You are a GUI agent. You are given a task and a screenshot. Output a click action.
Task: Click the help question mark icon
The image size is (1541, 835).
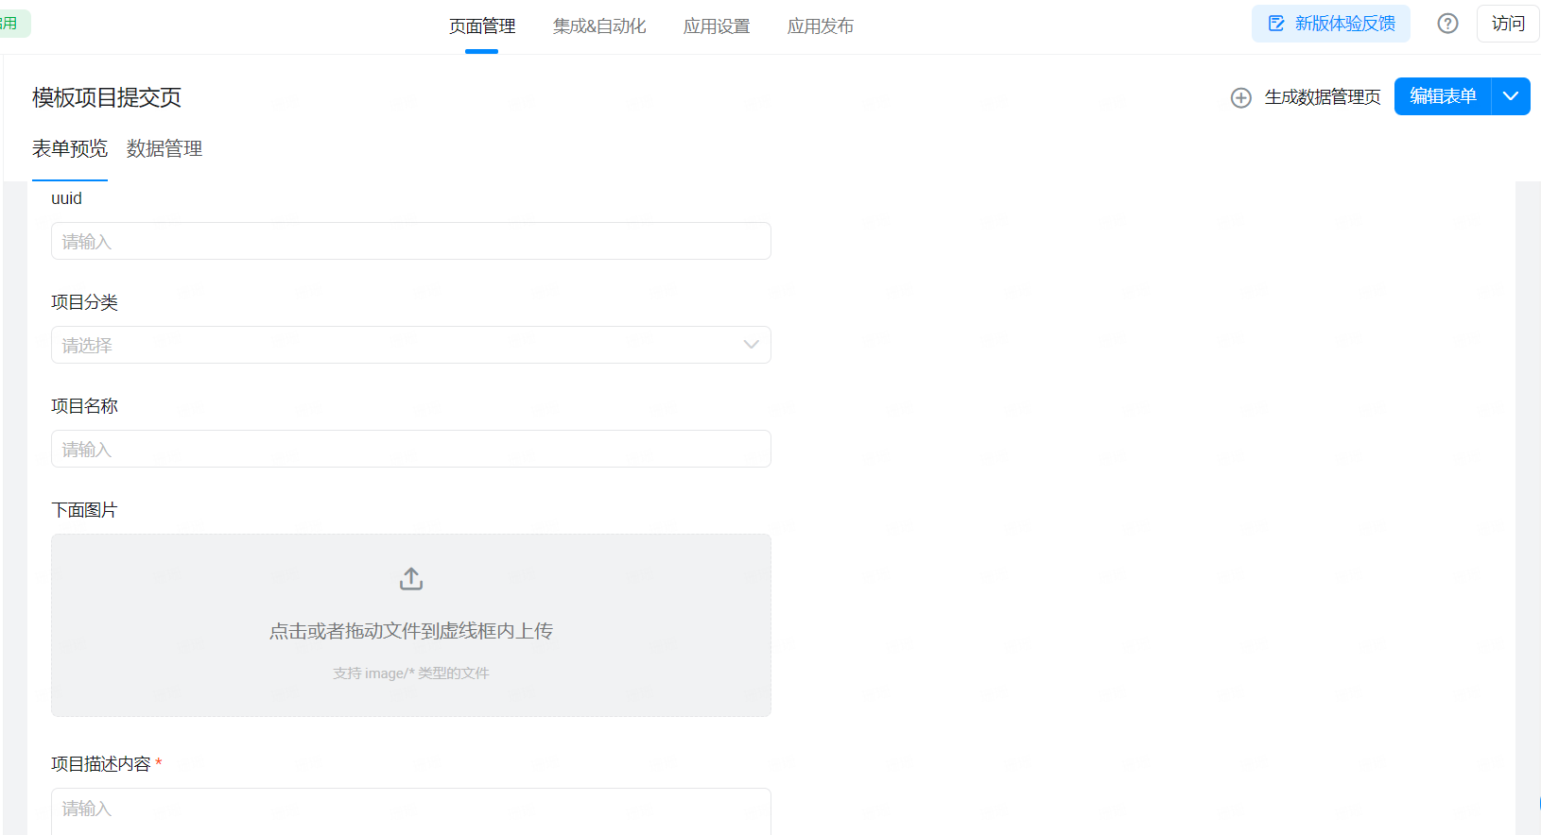(x=1447, y=24)
